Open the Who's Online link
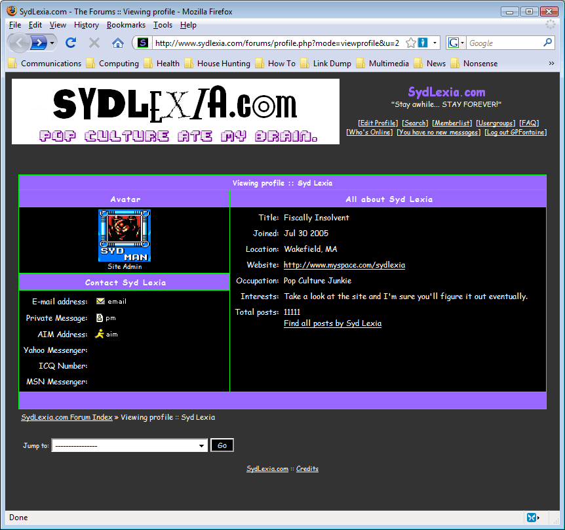This screenshot has height=530, width=565. coord(369,132)
